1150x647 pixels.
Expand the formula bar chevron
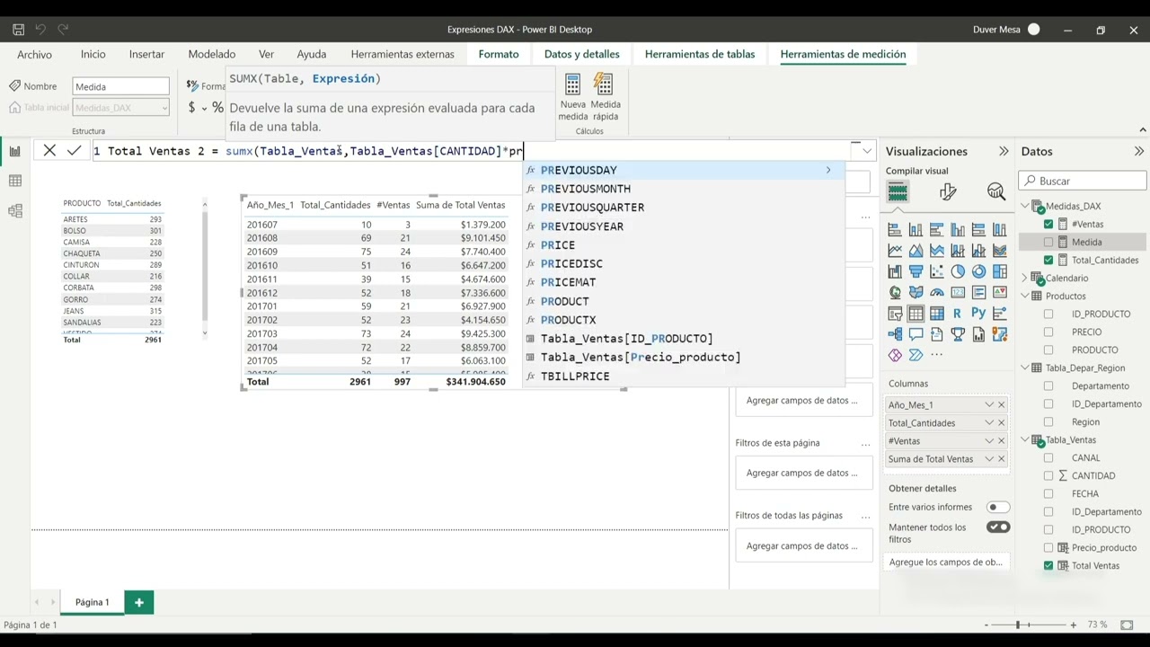point(867,151)
